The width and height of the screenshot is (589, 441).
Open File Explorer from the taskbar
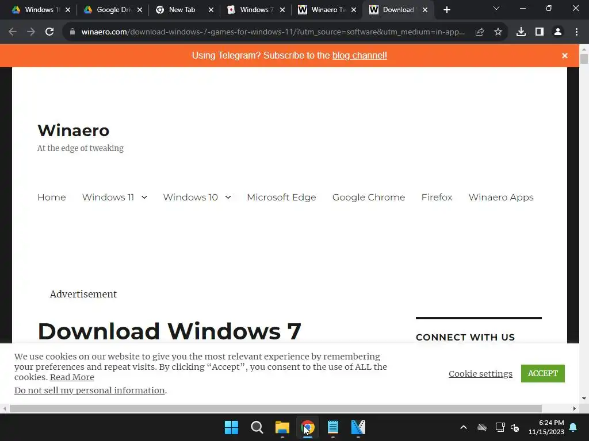coord(282,427)
